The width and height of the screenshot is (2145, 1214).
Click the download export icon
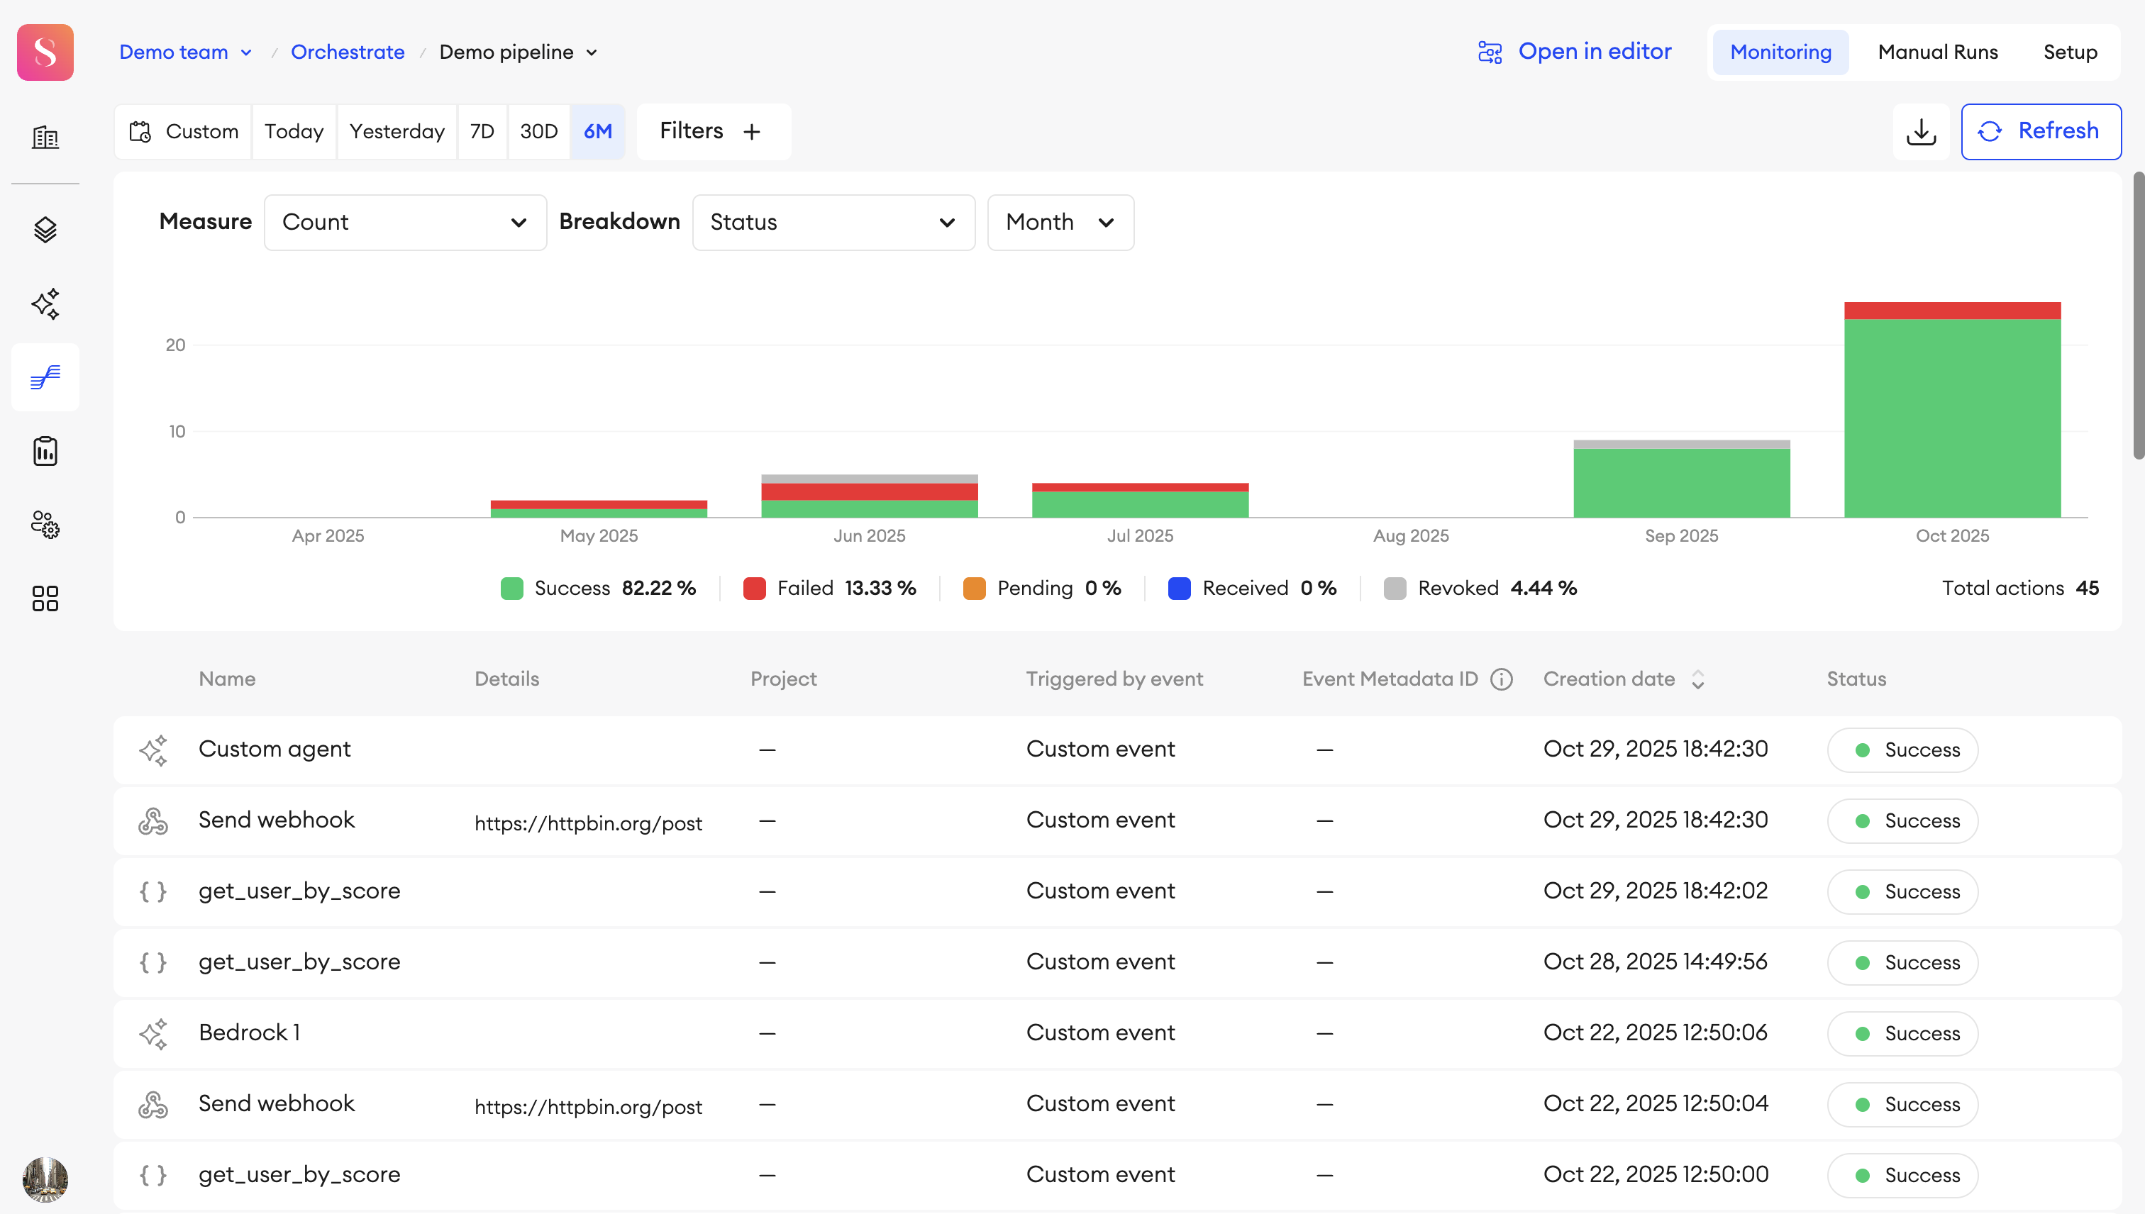point(1921,132)
